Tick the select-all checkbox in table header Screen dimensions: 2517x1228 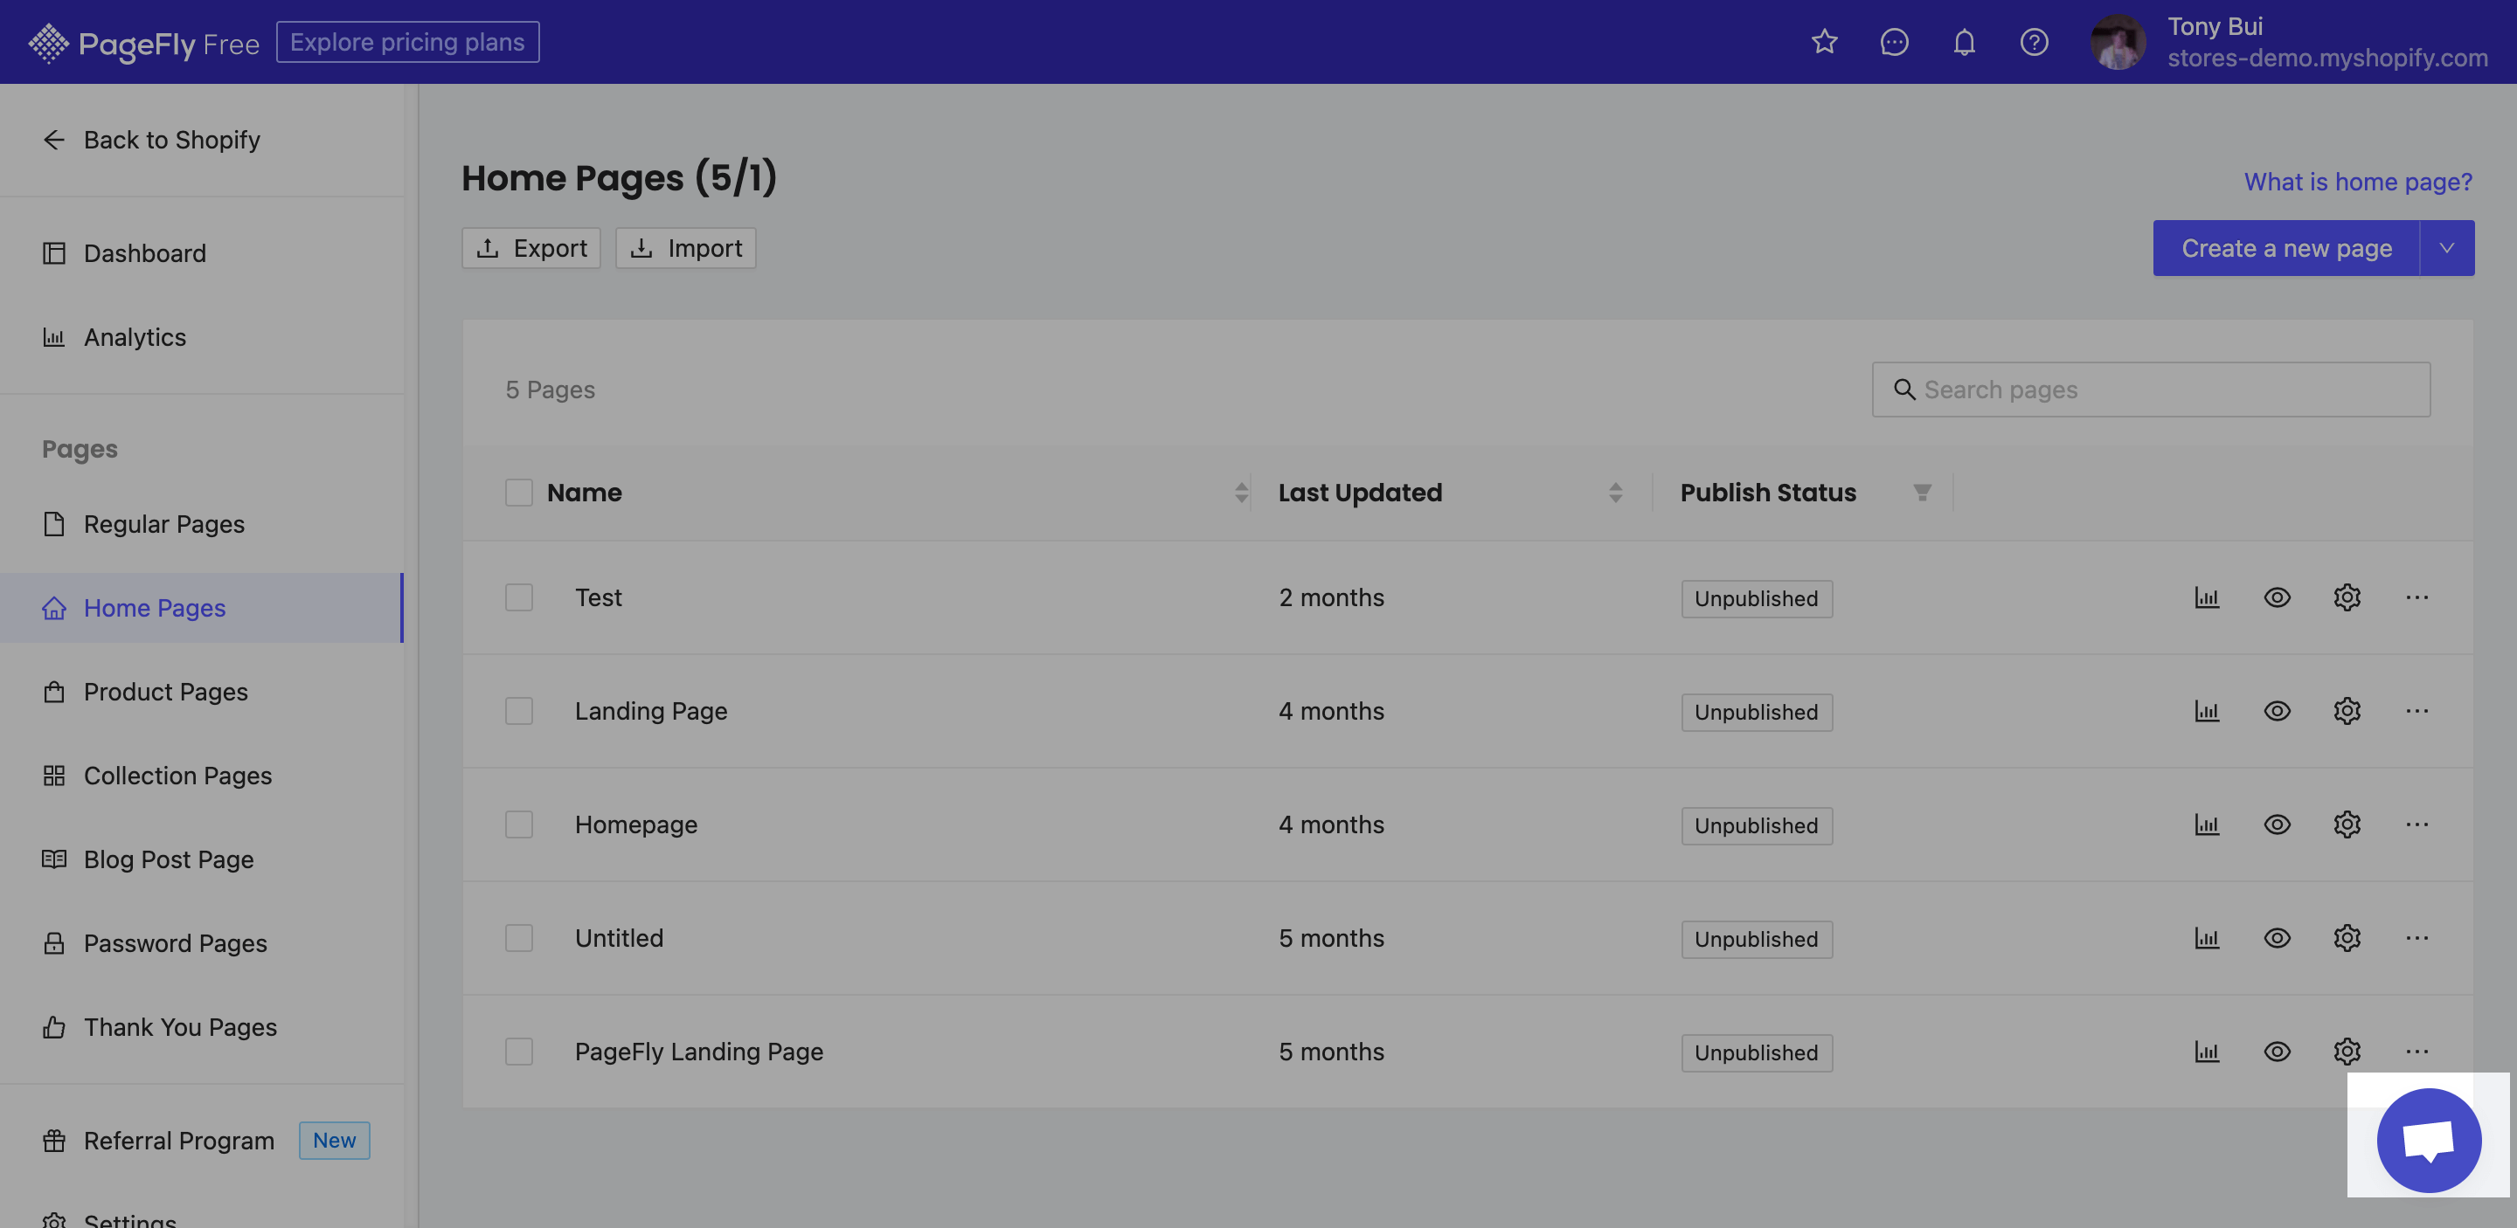[519, 493]
